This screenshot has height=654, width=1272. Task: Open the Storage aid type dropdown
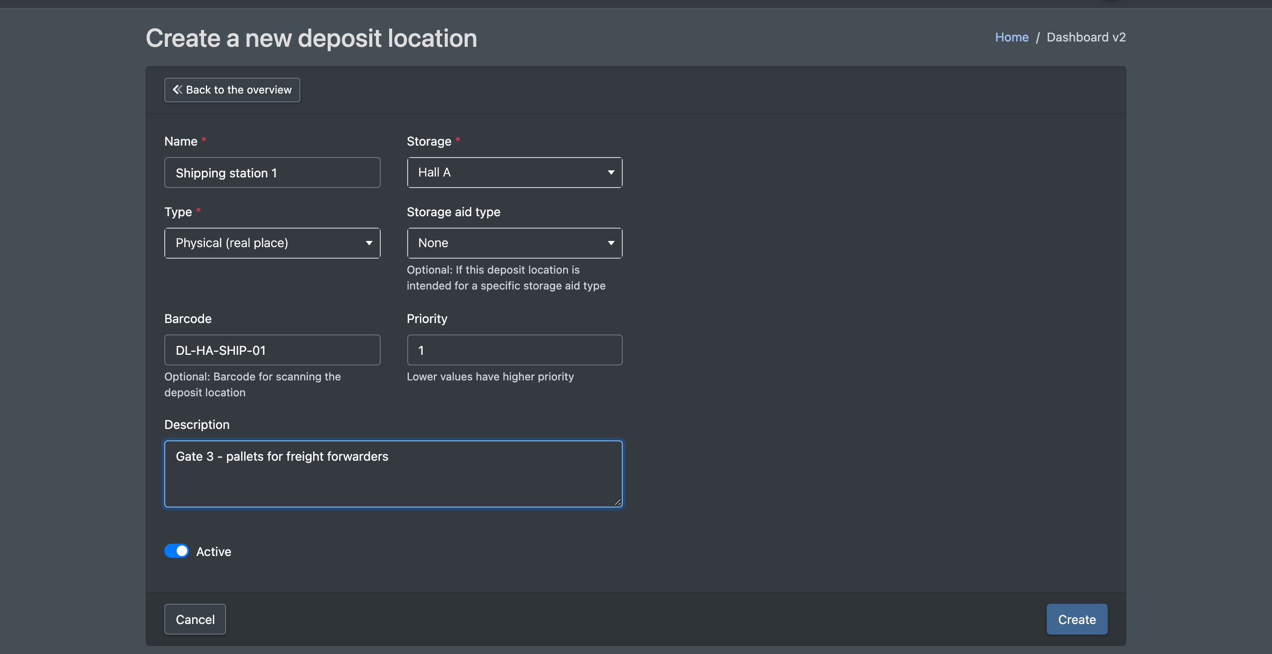point(515,243)
